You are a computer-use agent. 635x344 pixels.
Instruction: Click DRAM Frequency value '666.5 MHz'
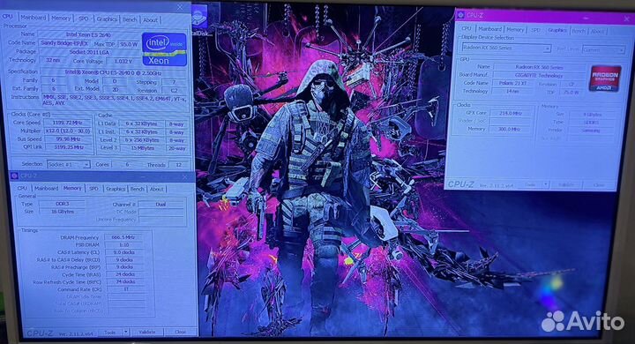(x=124, y=237)
